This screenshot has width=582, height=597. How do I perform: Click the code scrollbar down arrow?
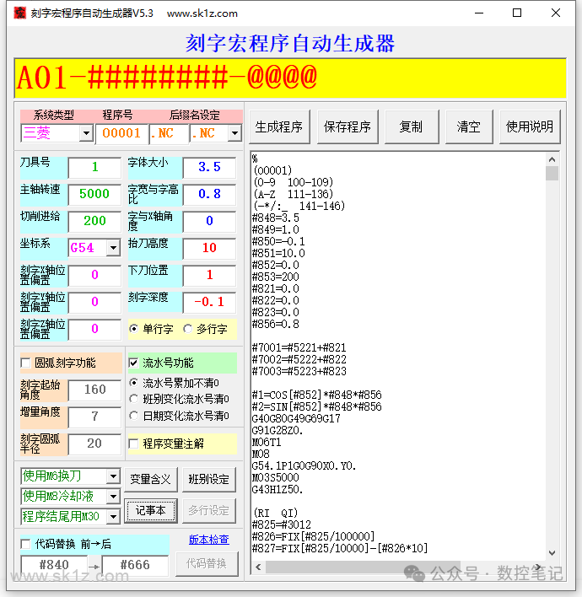click(x=552, y=553)
